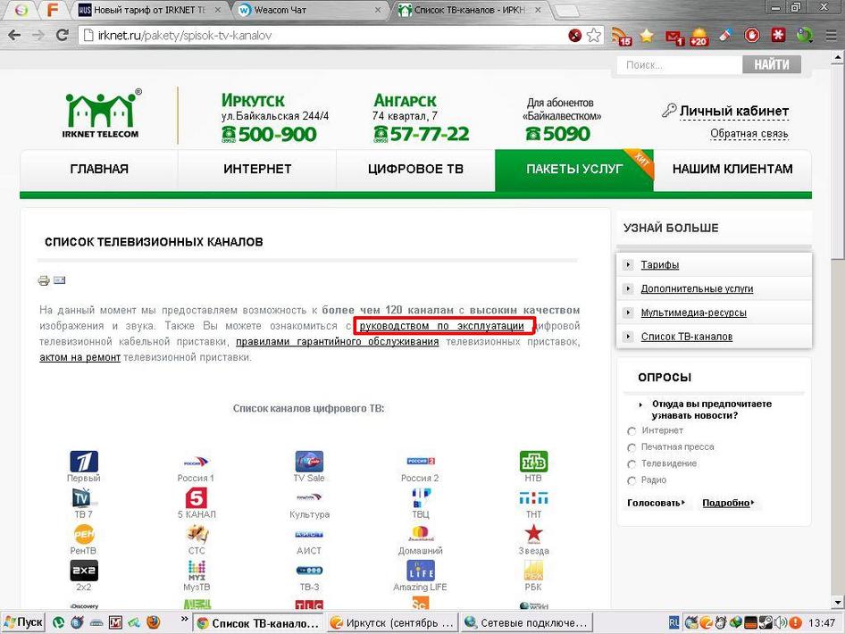This screenshot has height=634, width=845.
Task: Open the ИНТЕРНЕТ menu item
Action: [257, 169]
